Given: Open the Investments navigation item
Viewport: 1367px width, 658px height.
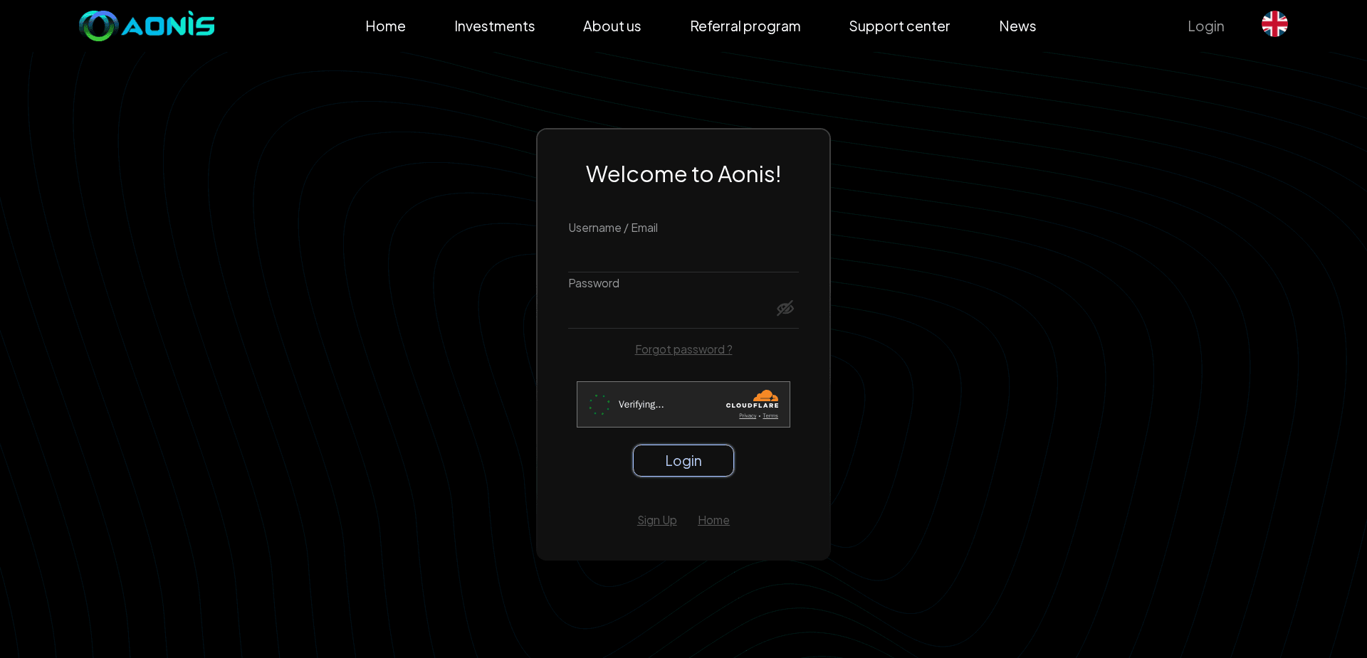Looking at the screenshot, I should click(x=494, y=26).
